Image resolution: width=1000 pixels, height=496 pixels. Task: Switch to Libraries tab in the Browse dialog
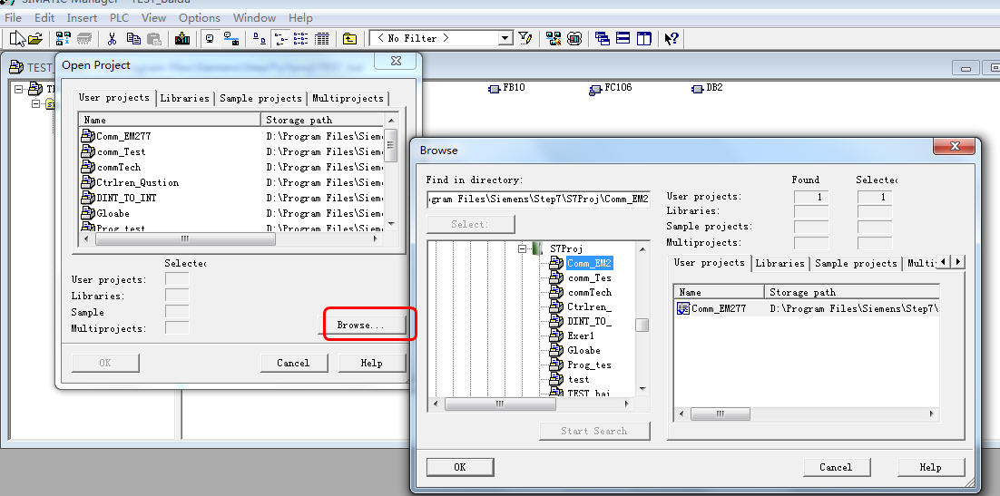click(779, 263)
